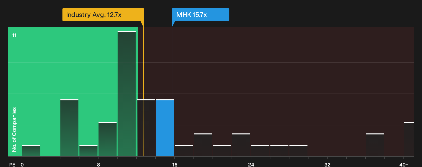422x167 pixels.
Task: Click the 40+ PE bar at the right edge
Action: pyautogui.click(x=409, y=139)
